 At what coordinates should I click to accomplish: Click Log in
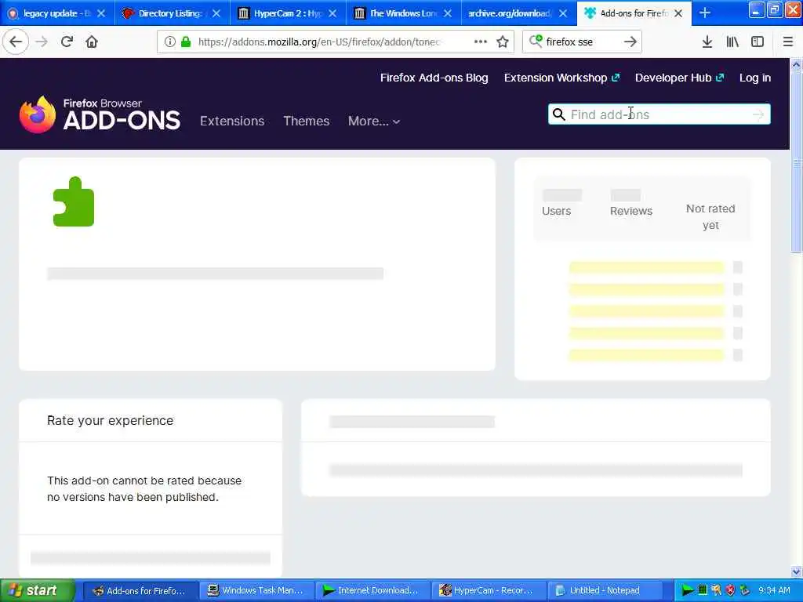(755, 78)
